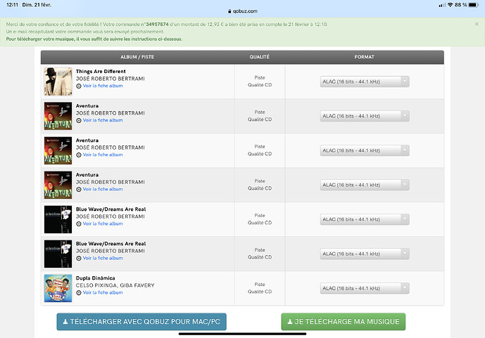This screenshot has width=485, height=338.
Task: Click the Things Are Different title
Action: click(x=101, y=72)
